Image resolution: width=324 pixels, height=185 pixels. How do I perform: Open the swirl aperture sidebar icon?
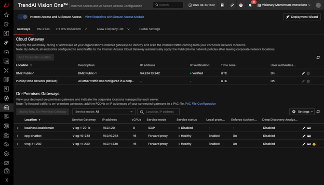[x=6, y=99]
